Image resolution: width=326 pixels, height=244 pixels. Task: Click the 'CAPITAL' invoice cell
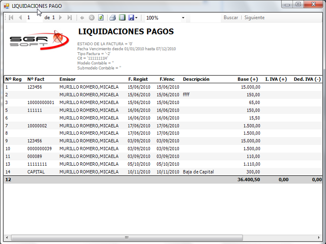pos(36,172)
